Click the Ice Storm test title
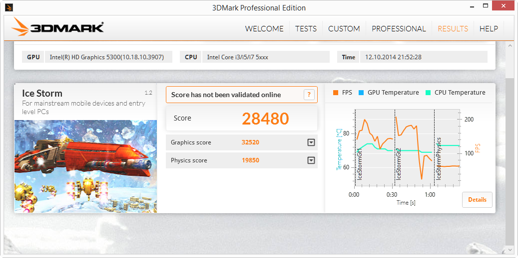This screenshot has width=518, height=258. coord(42,93)
